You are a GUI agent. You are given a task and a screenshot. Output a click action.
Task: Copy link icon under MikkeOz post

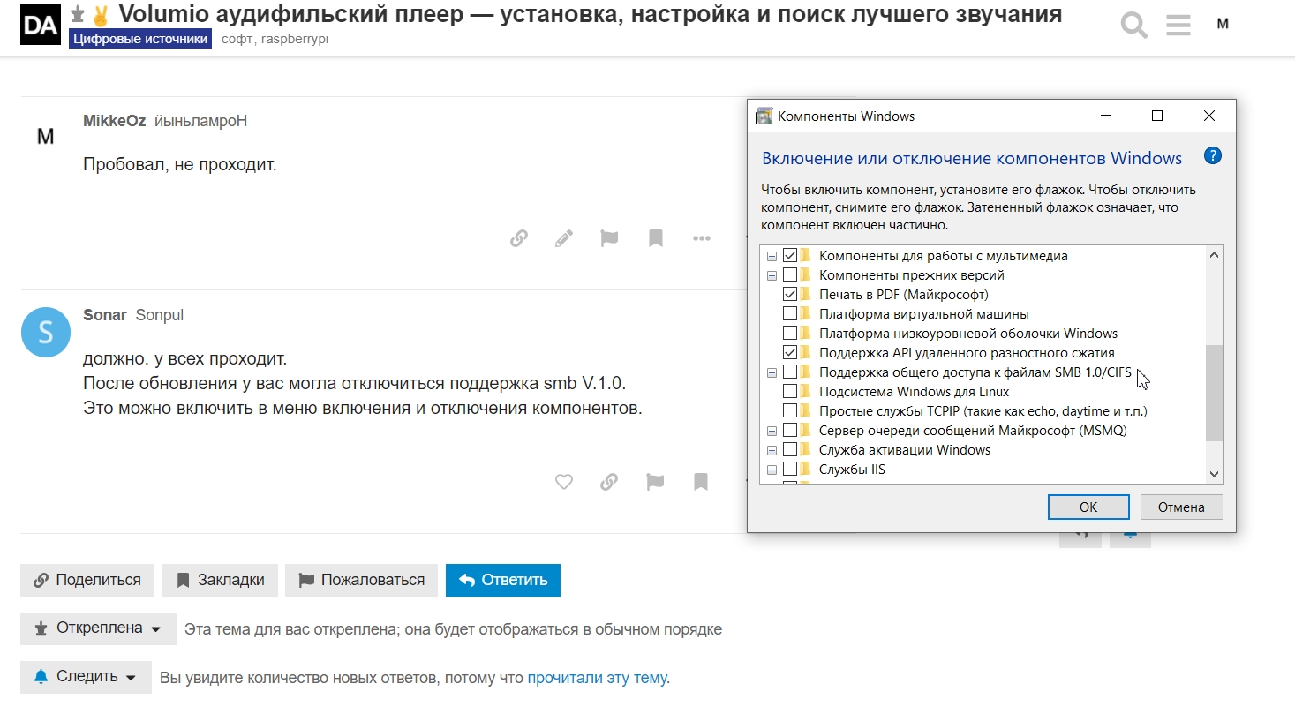[x=519, y=238]
